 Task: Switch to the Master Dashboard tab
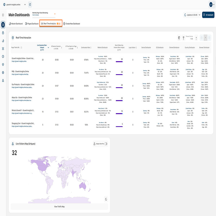(16, 24)
